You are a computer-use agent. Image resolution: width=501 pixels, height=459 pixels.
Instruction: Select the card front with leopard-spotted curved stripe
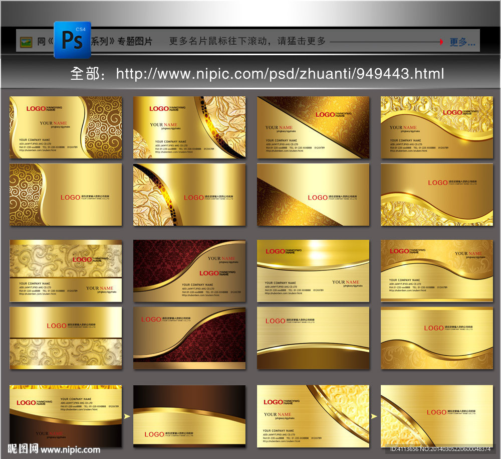click(189, 127)
